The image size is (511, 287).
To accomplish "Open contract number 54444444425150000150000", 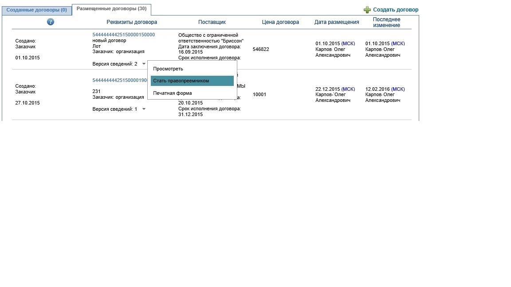I will [123, 35].
